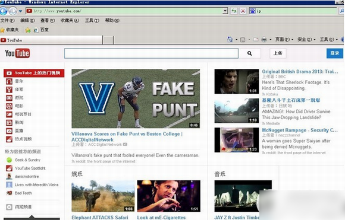Image resolution: width=345 pixels, height=220 pixels.
Task: Open the FAKE PUNT featured video thumbnail
Action: pos(136,98)
